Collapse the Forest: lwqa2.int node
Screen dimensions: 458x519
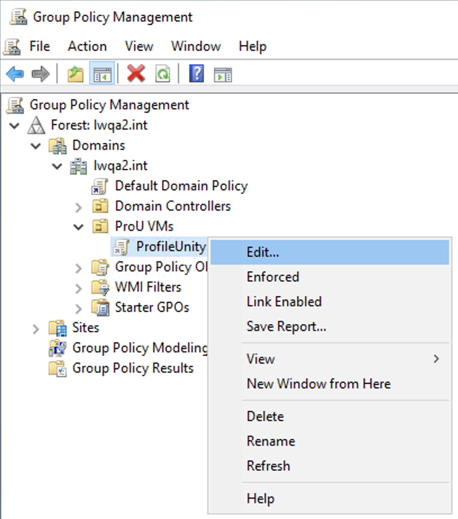(x=15, y=126)
